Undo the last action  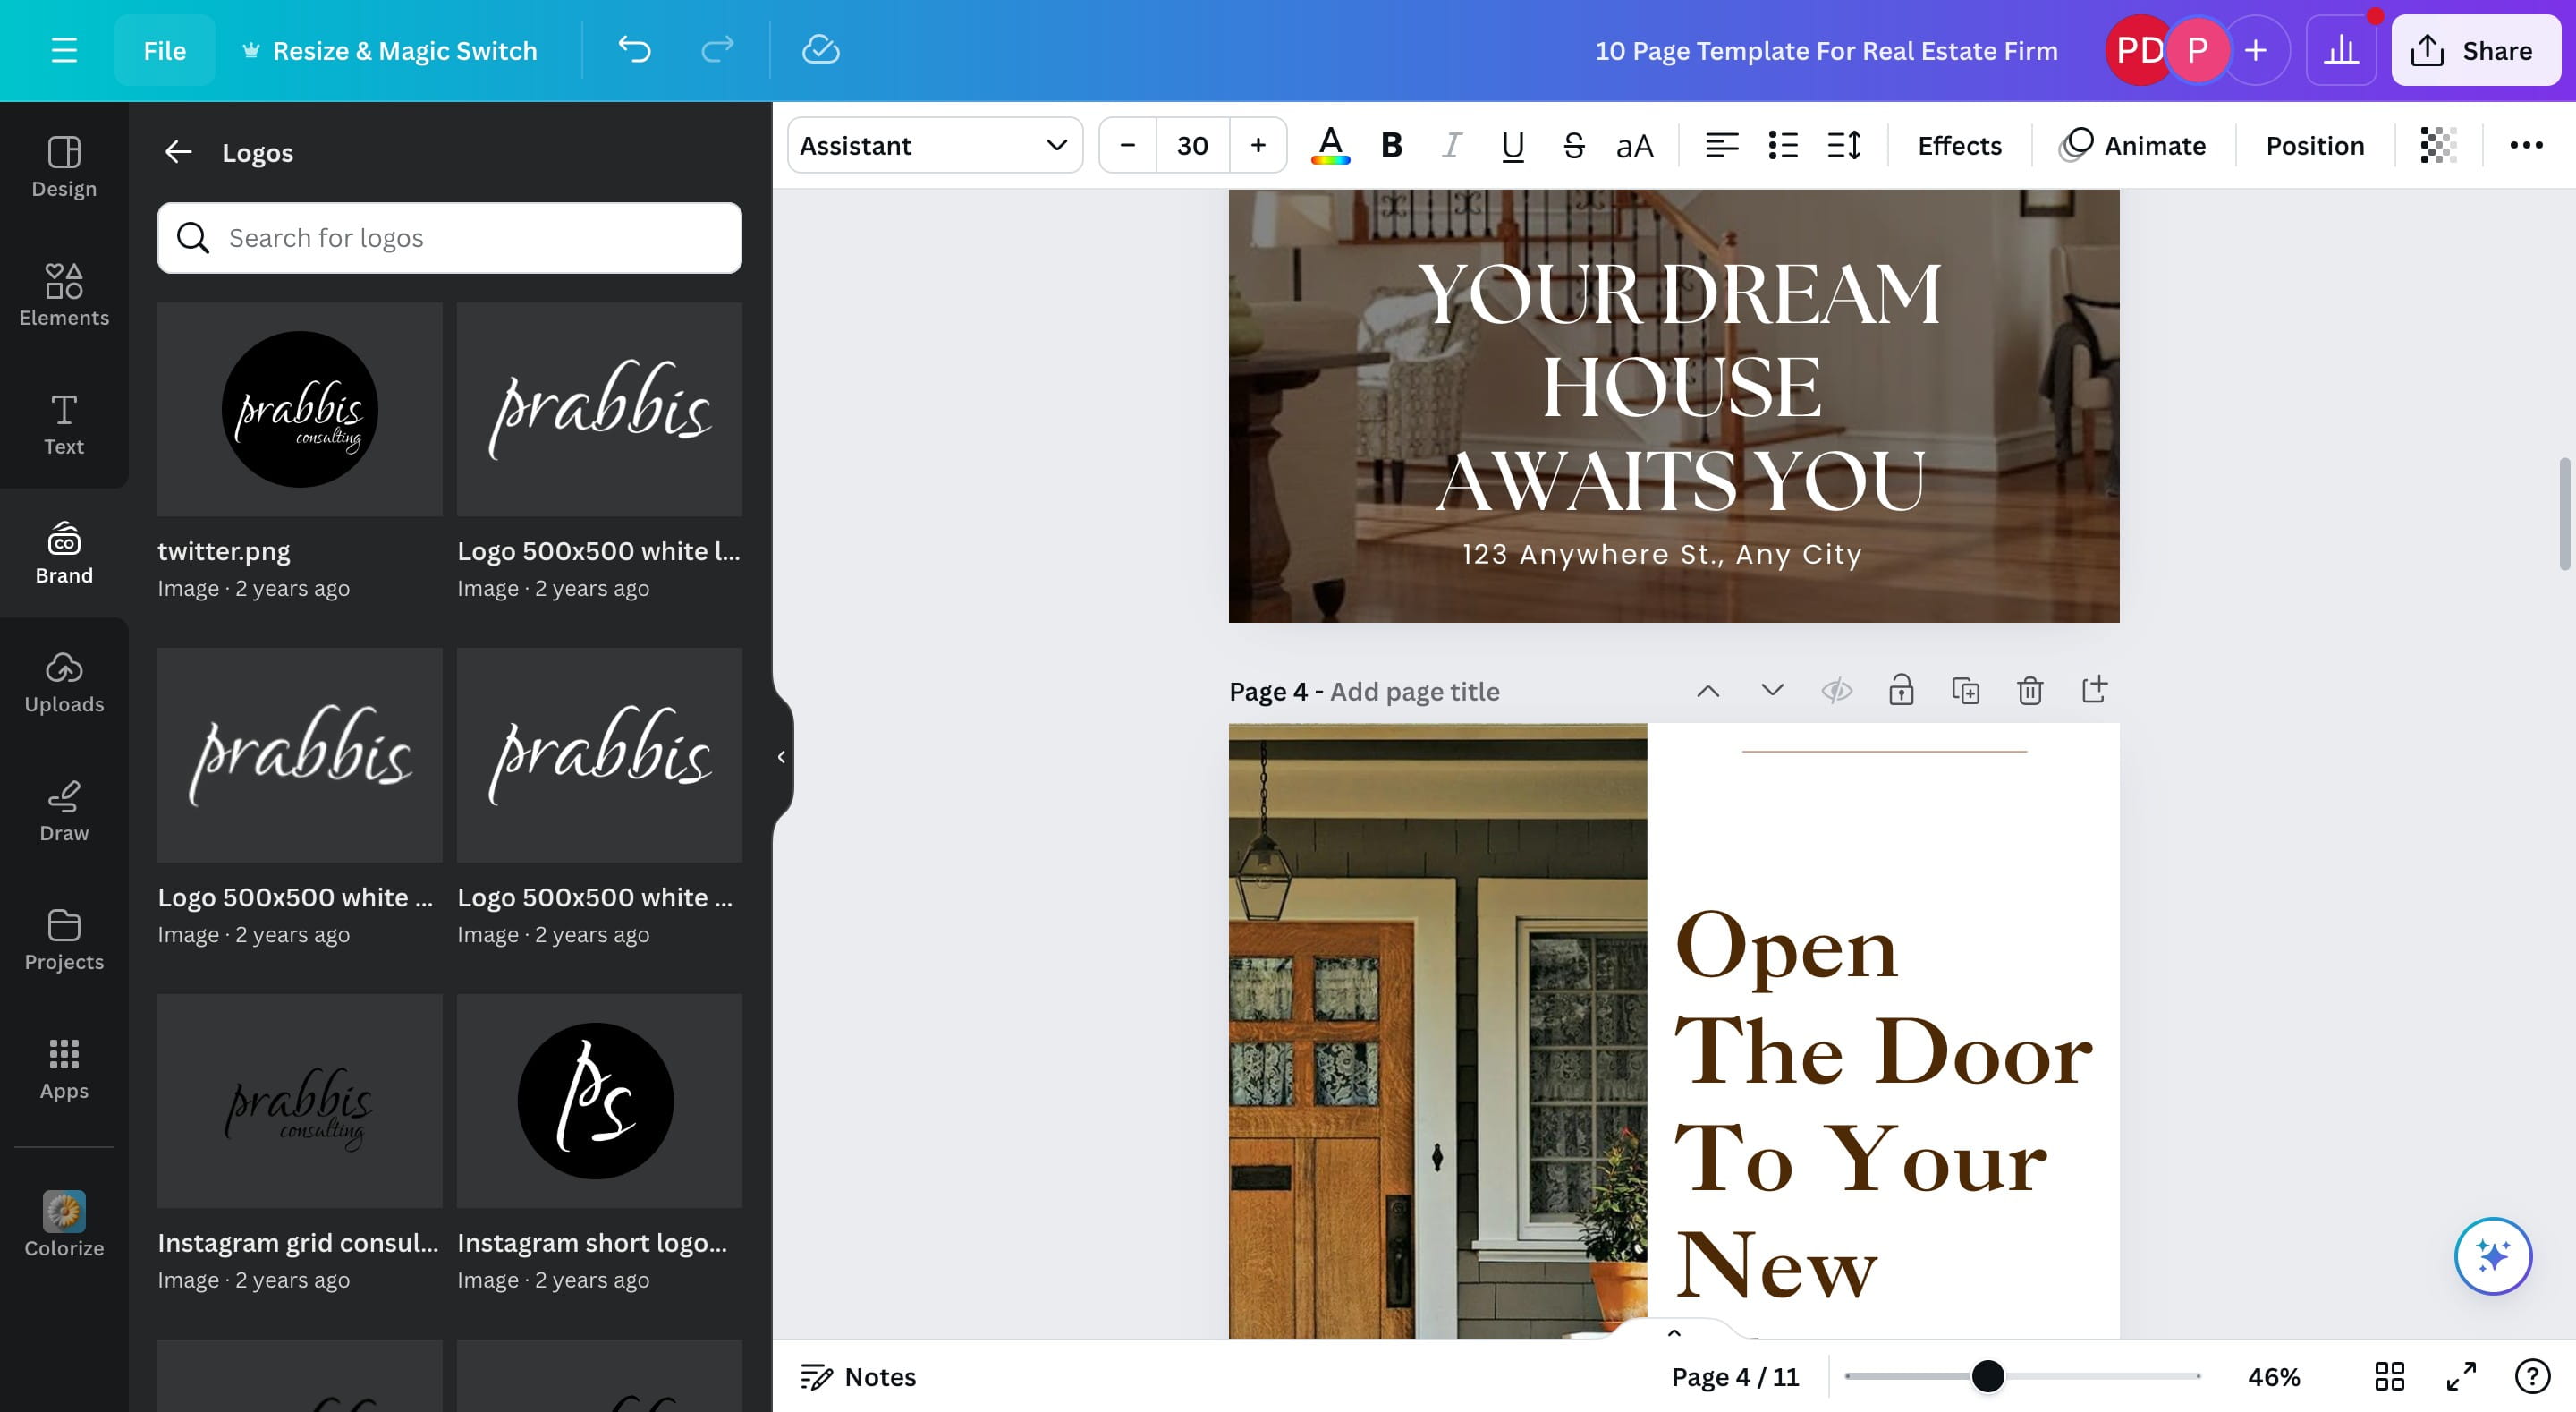634,50
